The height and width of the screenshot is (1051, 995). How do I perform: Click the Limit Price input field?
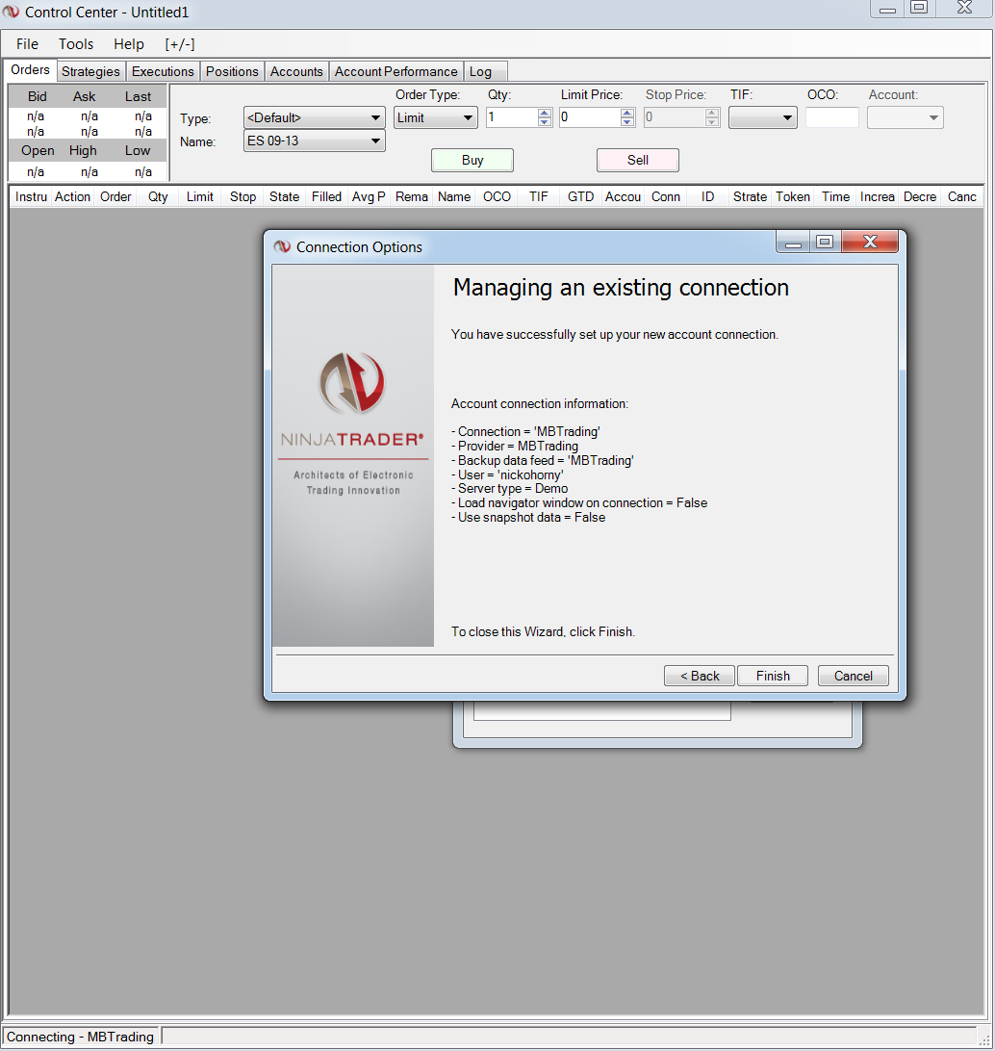pos(590,117)
